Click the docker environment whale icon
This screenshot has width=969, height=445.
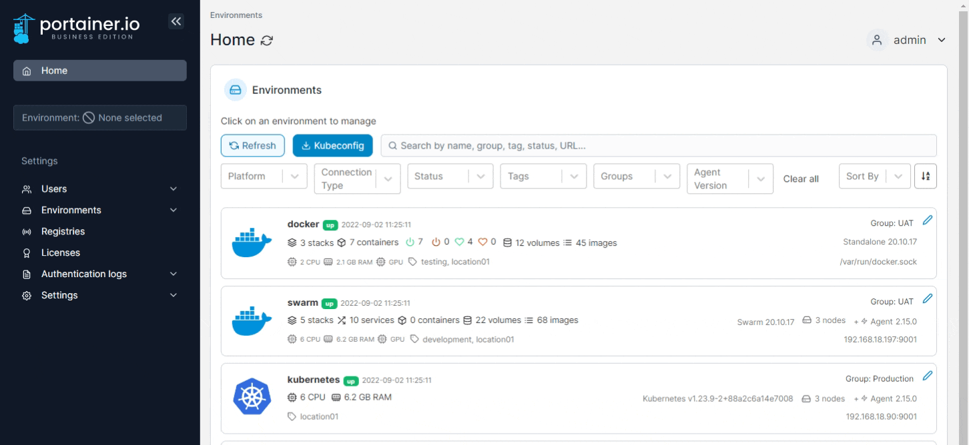(252, 242)
